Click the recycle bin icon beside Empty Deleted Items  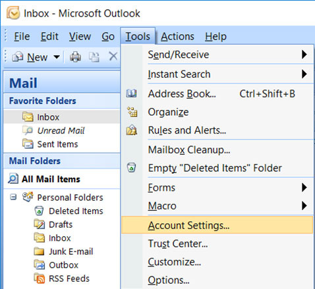pos(131,168)
